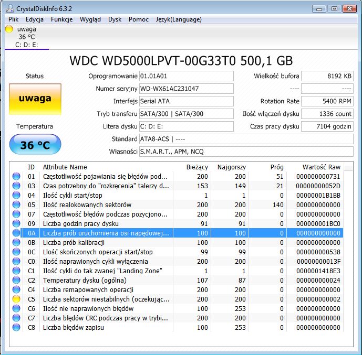Click status icon for attribute C1
362x355 pixels.
tap(16, 271)
